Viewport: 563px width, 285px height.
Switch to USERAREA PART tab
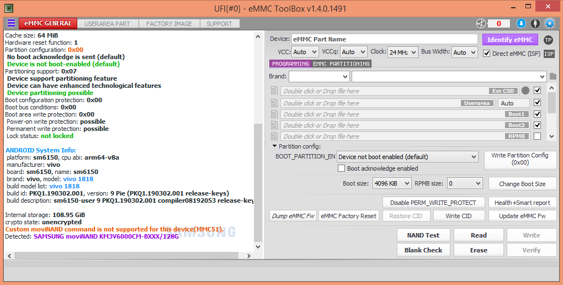pyautogui.click(x=108, y=24)
